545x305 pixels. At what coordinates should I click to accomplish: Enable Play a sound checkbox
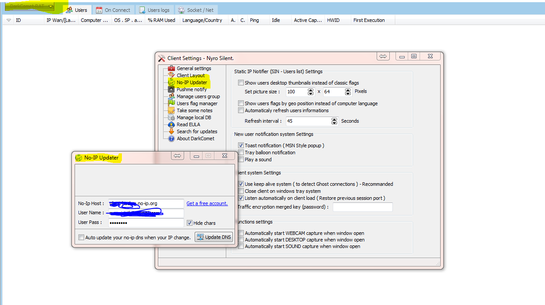[241, 160]
